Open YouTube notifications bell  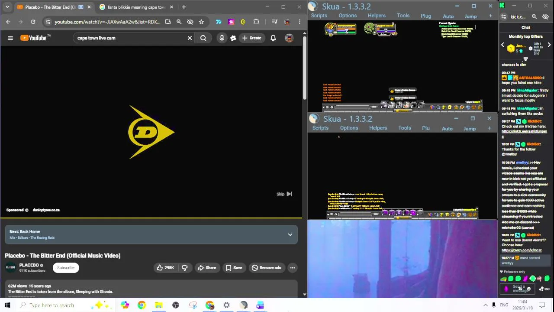273,38
